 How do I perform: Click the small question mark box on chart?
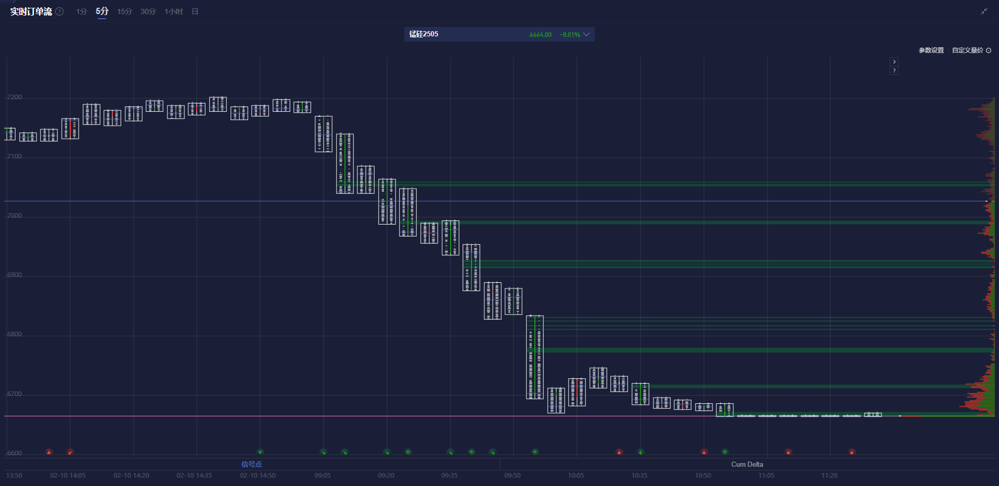pyautogui.click(x=894, y=71)
